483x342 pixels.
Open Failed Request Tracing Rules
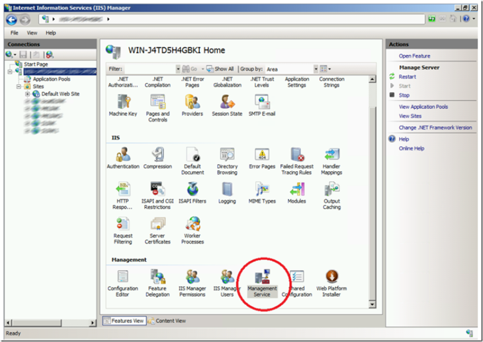coord(297,161)
